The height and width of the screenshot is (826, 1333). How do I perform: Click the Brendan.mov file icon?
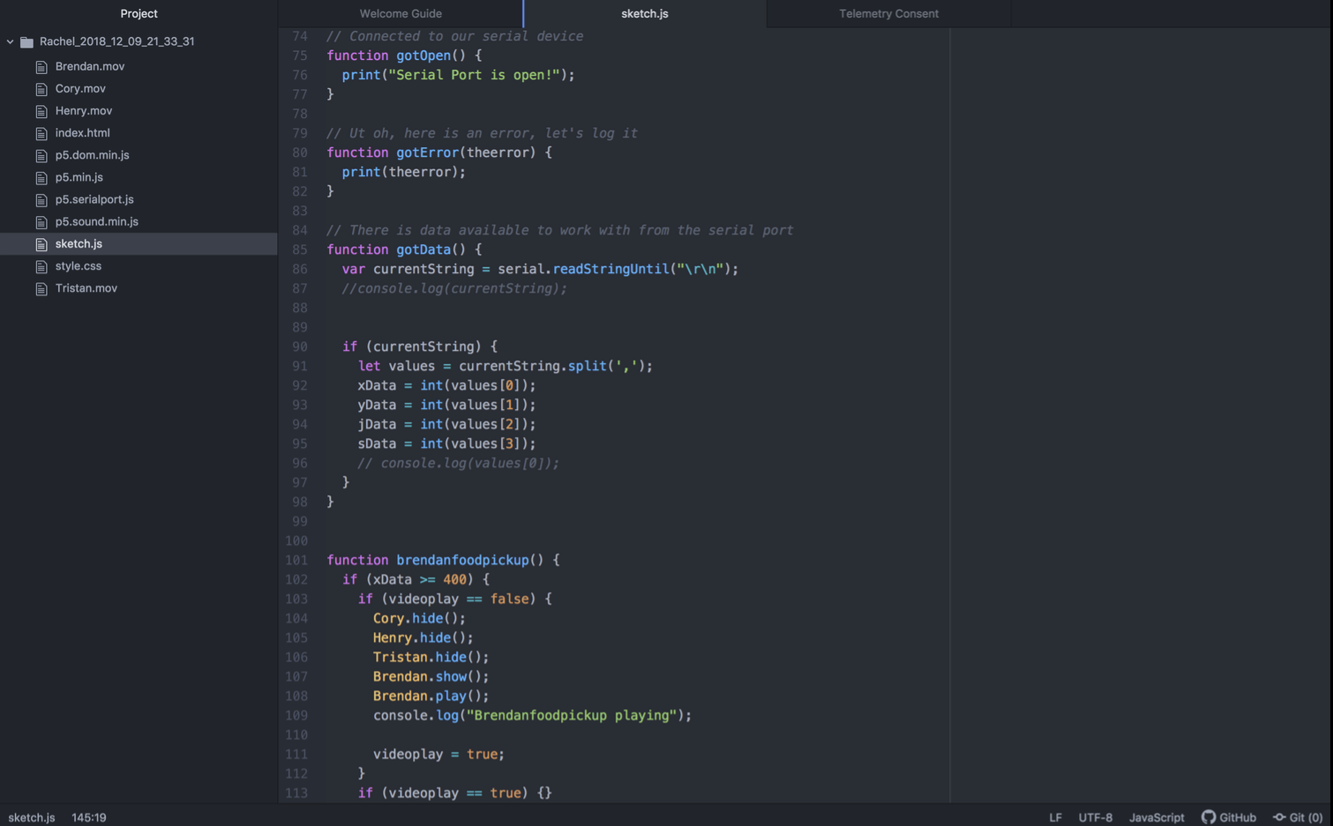coord(41,67)
